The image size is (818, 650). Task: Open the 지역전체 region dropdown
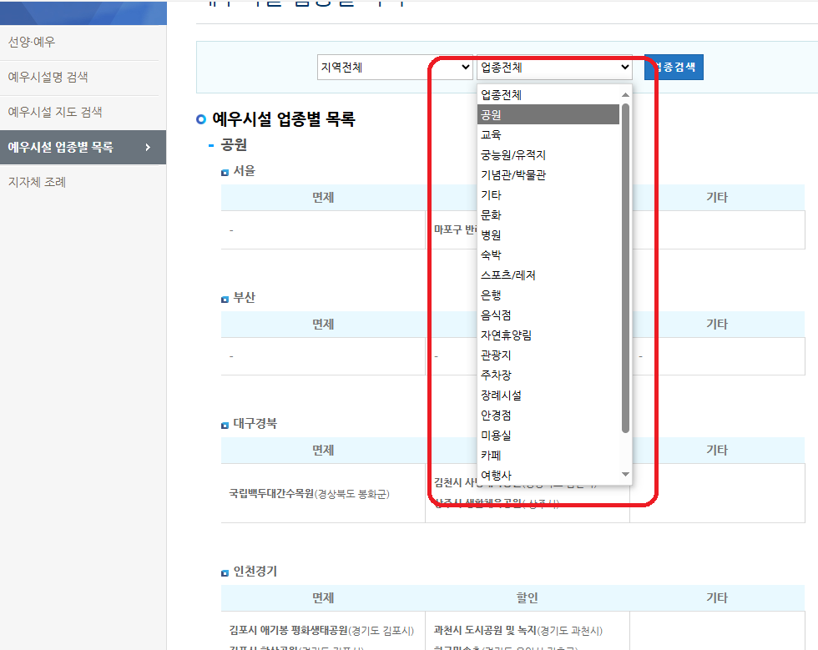(394, 67)
